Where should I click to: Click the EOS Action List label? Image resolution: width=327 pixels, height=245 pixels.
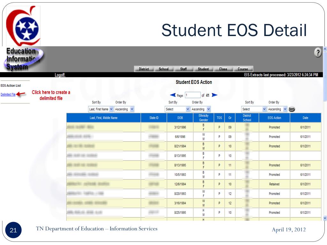click(11, 85)
